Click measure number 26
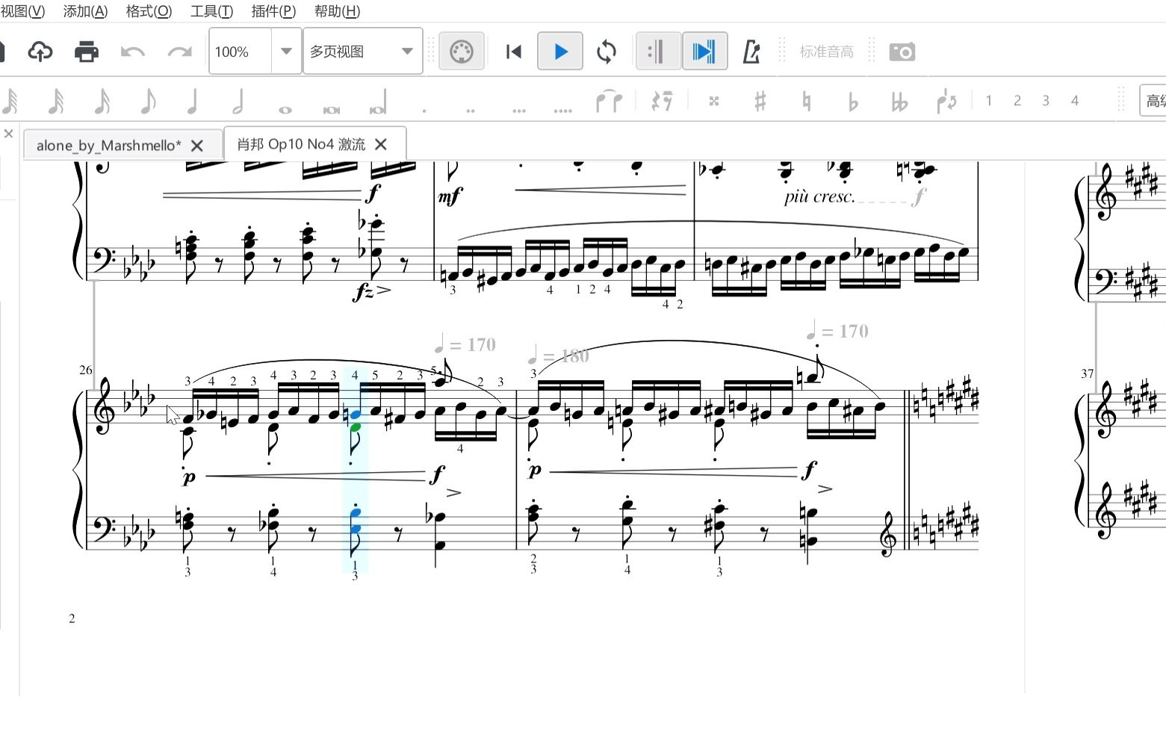Screen dimensions: 1166x729 click(86, 370)
